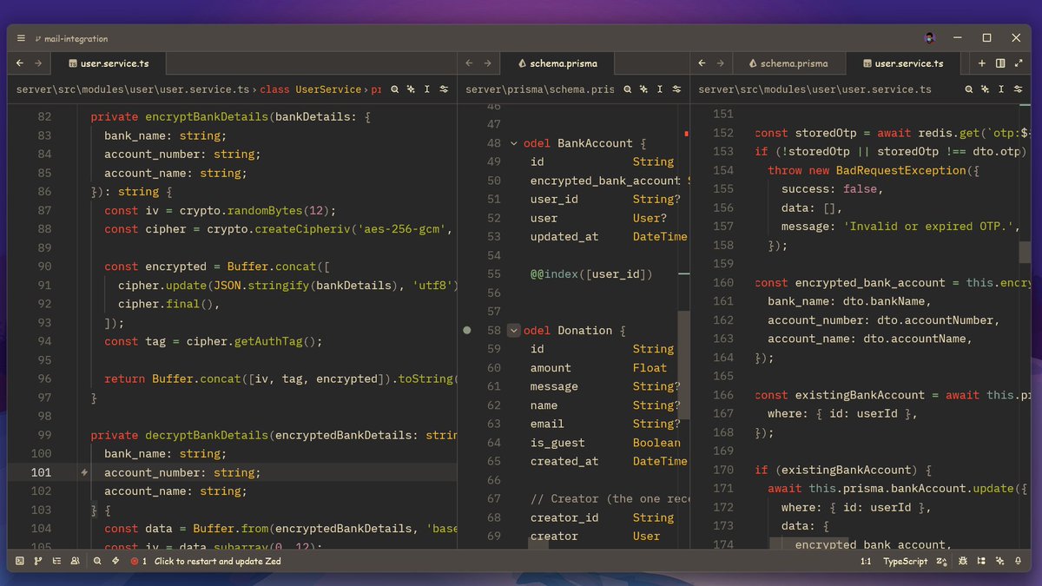Viewport: 1042px width, 586px height.
Task: Click the encryptBankDetails method name
Action: coord(206,116)
